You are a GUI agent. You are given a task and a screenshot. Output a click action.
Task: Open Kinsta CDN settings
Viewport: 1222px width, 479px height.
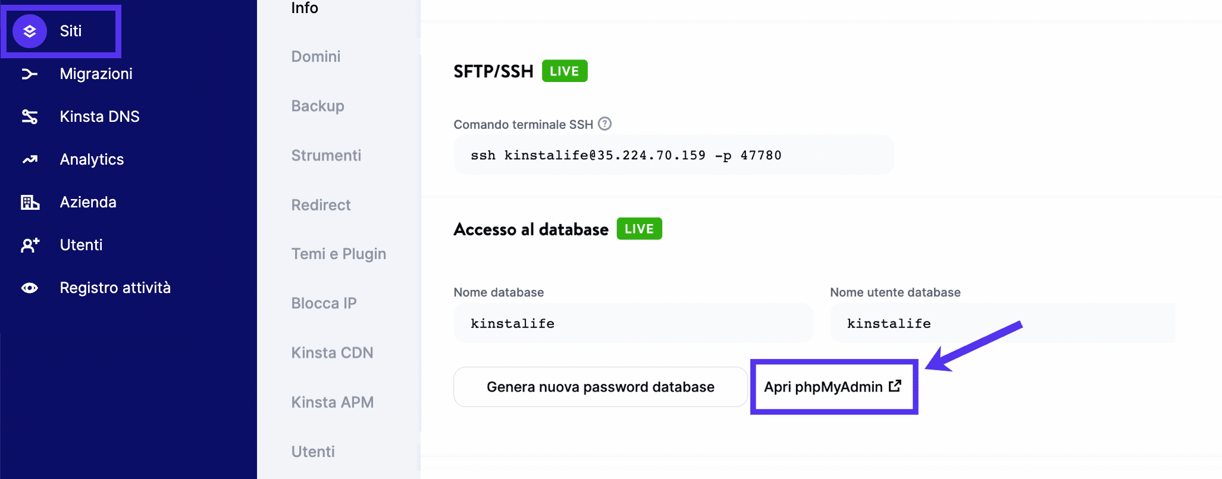[x=332, y=352]
